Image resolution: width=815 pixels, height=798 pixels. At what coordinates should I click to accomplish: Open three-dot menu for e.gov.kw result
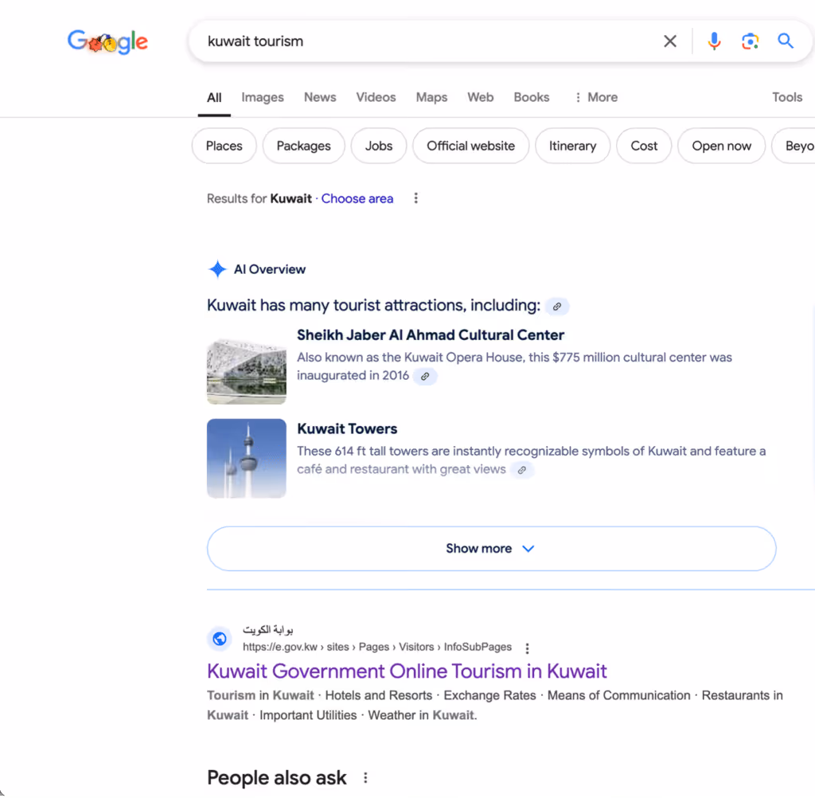coord(527,648)
